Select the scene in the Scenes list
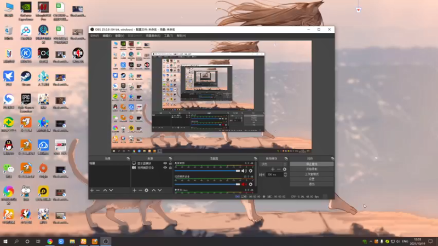438x246 pixels. click(109, 163)
